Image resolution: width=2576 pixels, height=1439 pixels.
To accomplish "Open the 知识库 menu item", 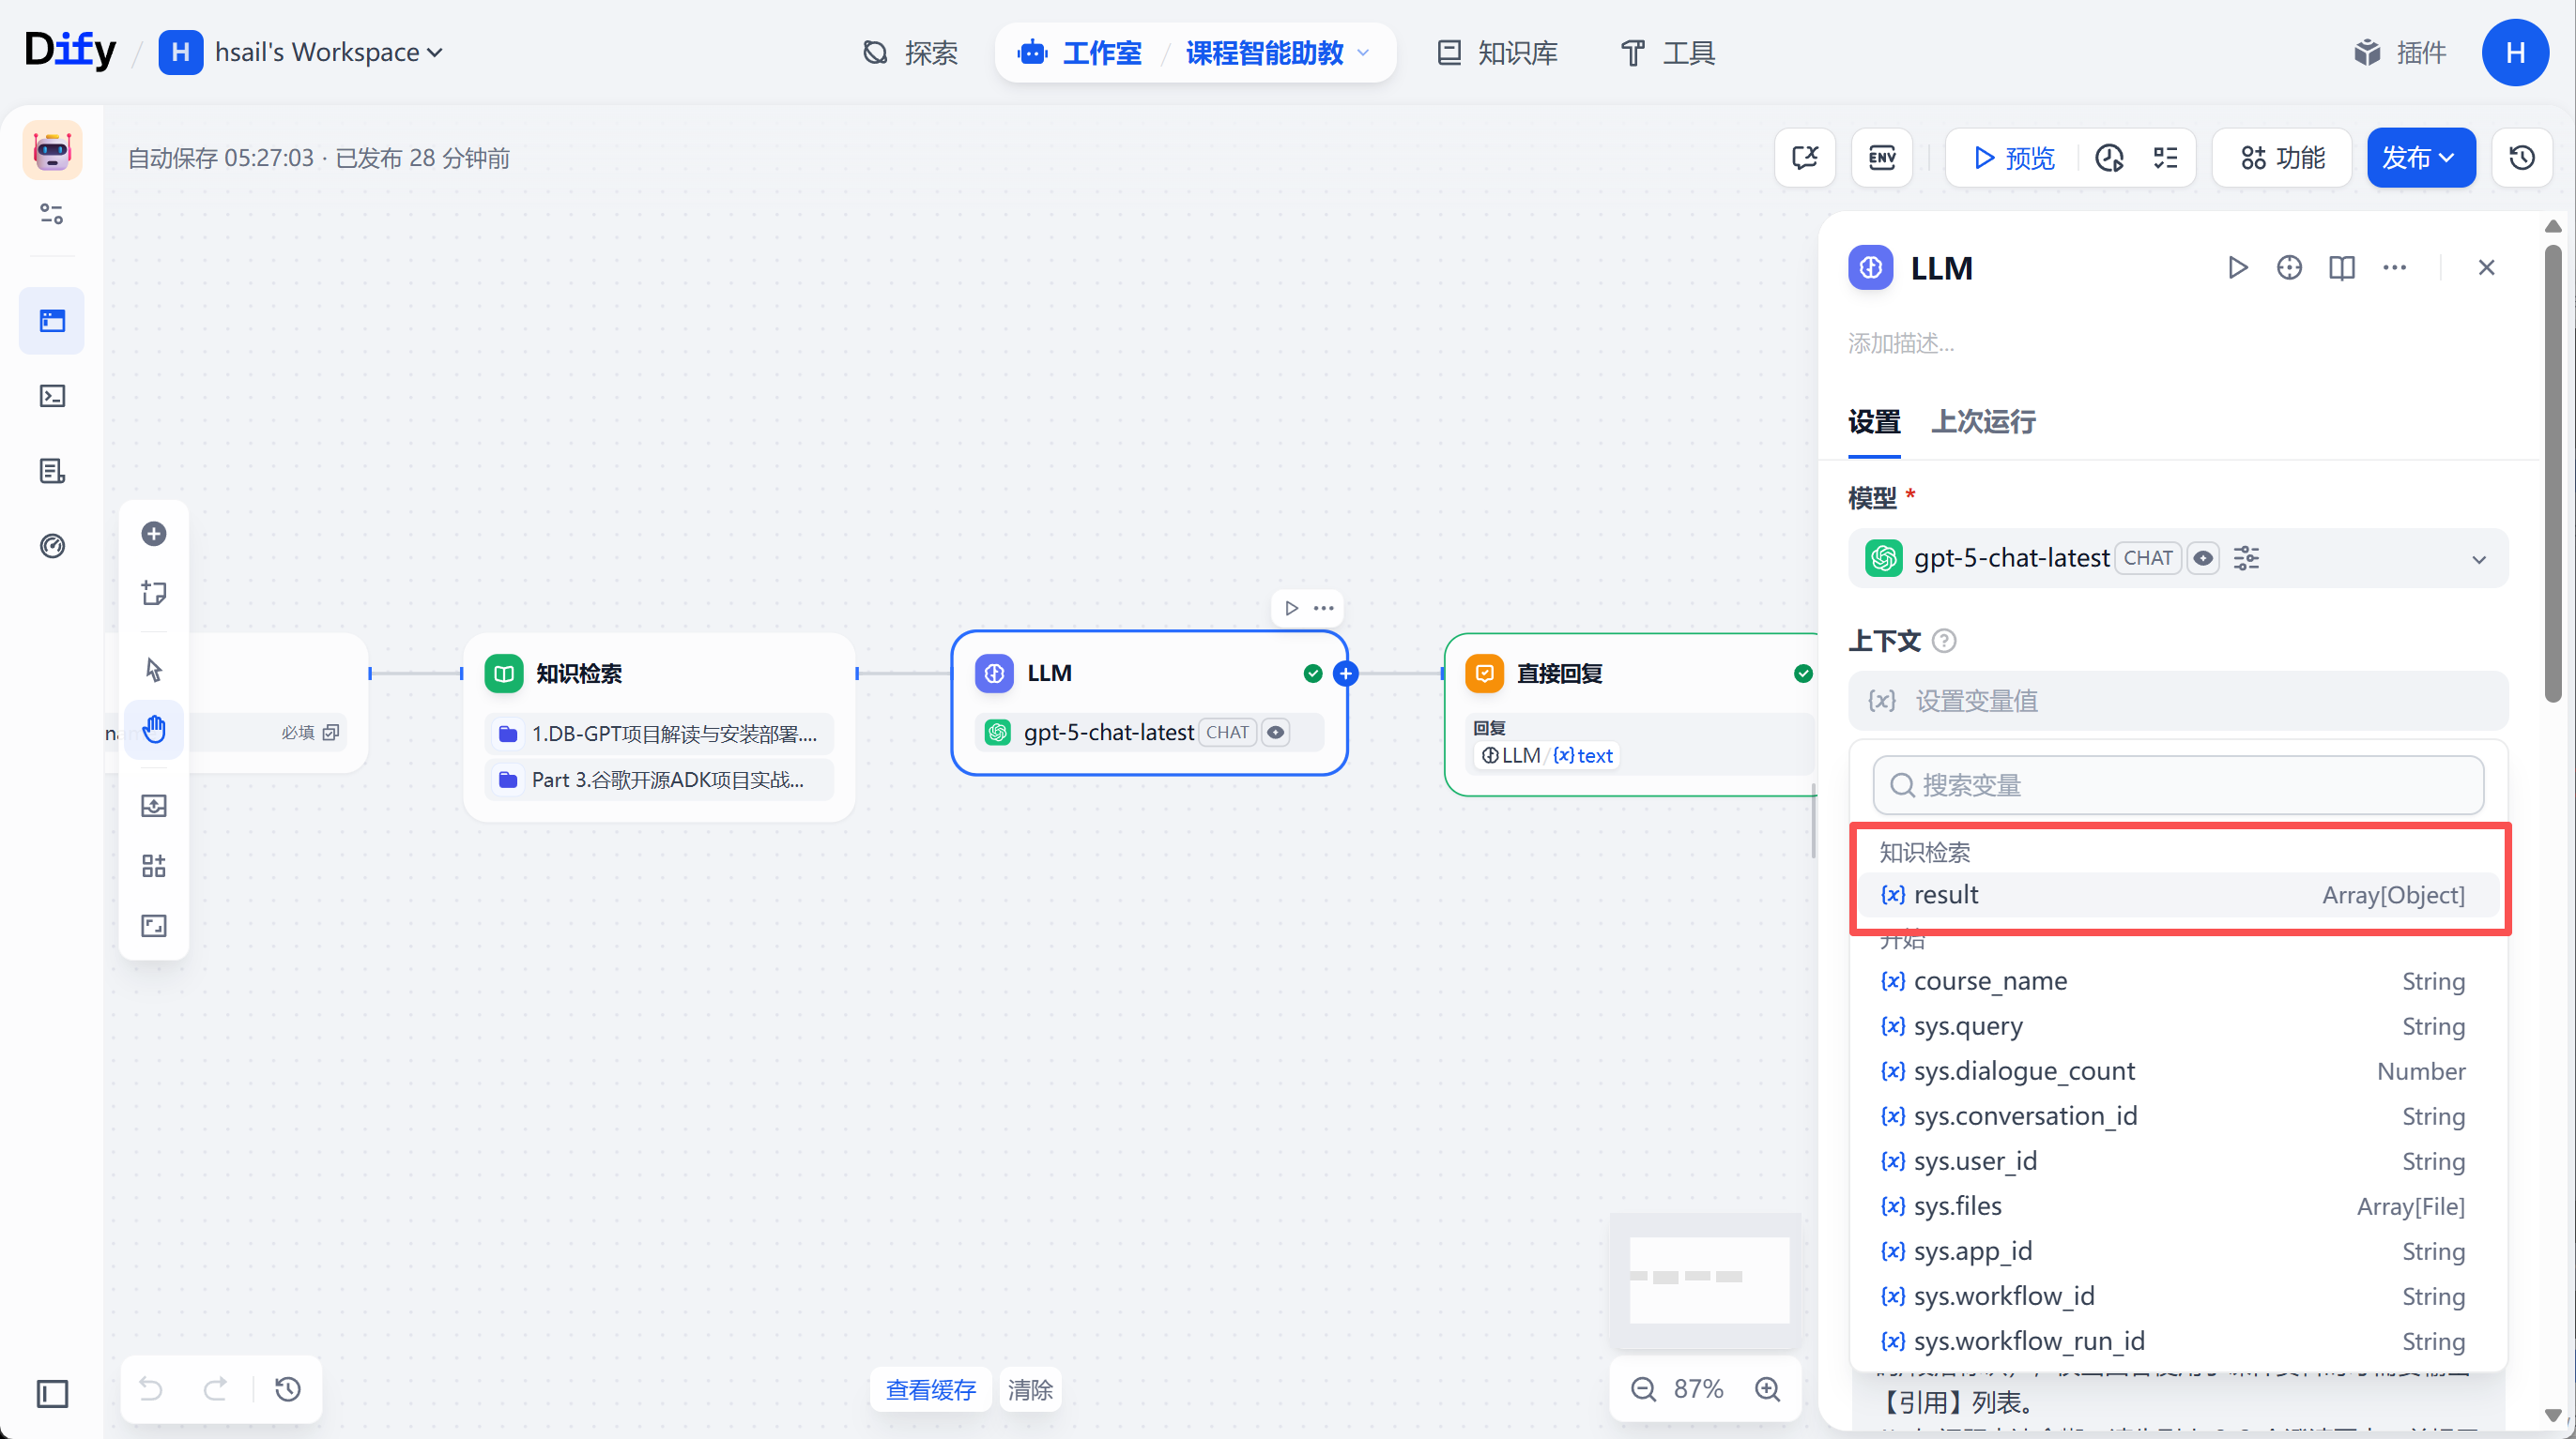I will coord(1497,52).
